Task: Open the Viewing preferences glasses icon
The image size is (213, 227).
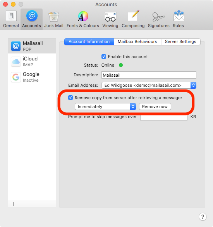Action: pyautogui.click(x=110, y=17)
